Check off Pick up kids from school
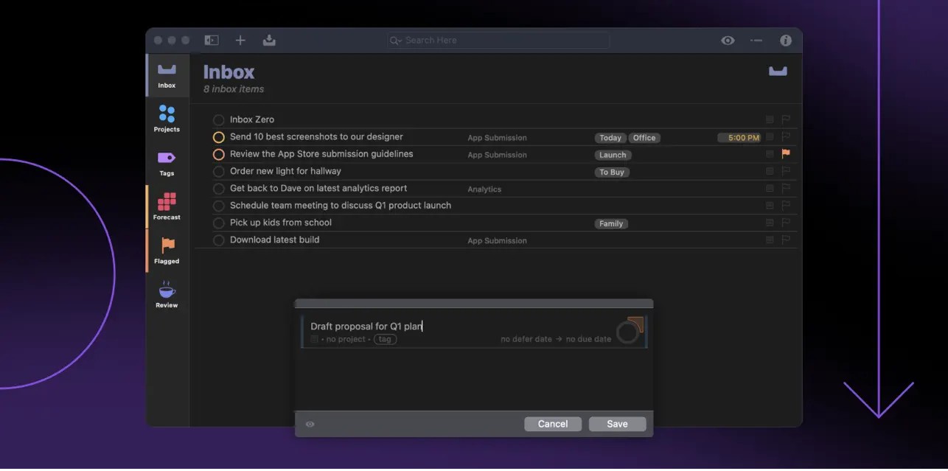 pos(218,223)
